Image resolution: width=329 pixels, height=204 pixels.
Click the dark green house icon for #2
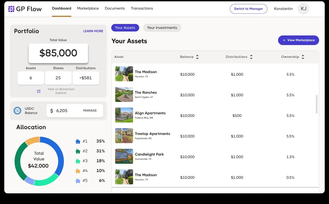pos(78,151)
